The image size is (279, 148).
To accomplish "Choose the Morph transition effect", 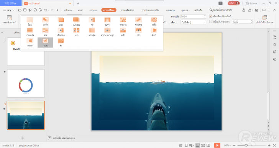I will coord(45,21).
